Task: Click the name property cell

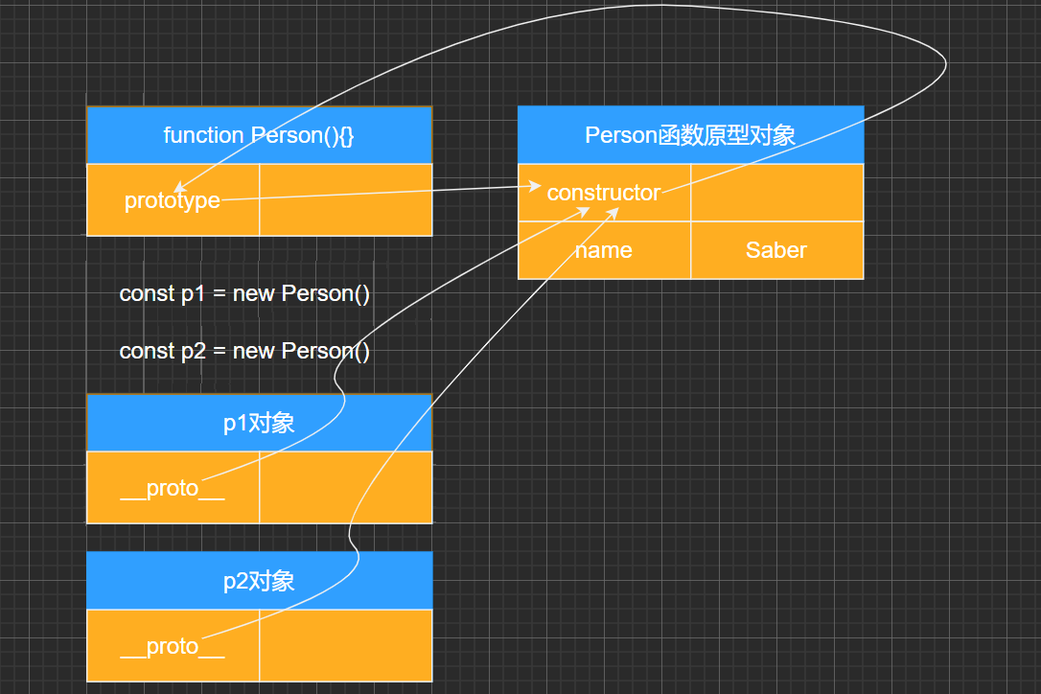Action: [x=604, y=250]
